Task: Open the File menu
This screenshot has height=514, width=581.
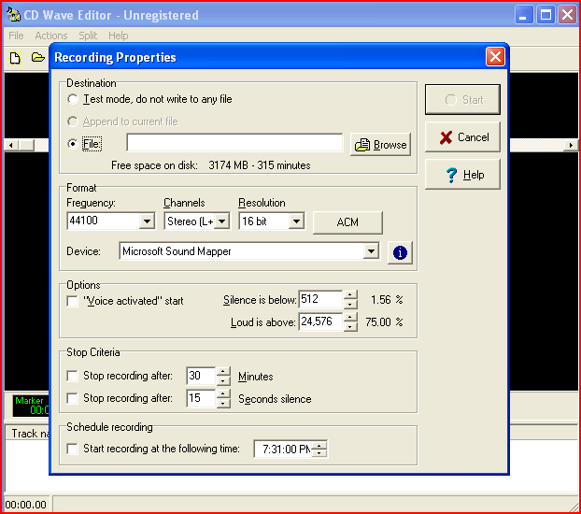Action: tap(16, 36)
